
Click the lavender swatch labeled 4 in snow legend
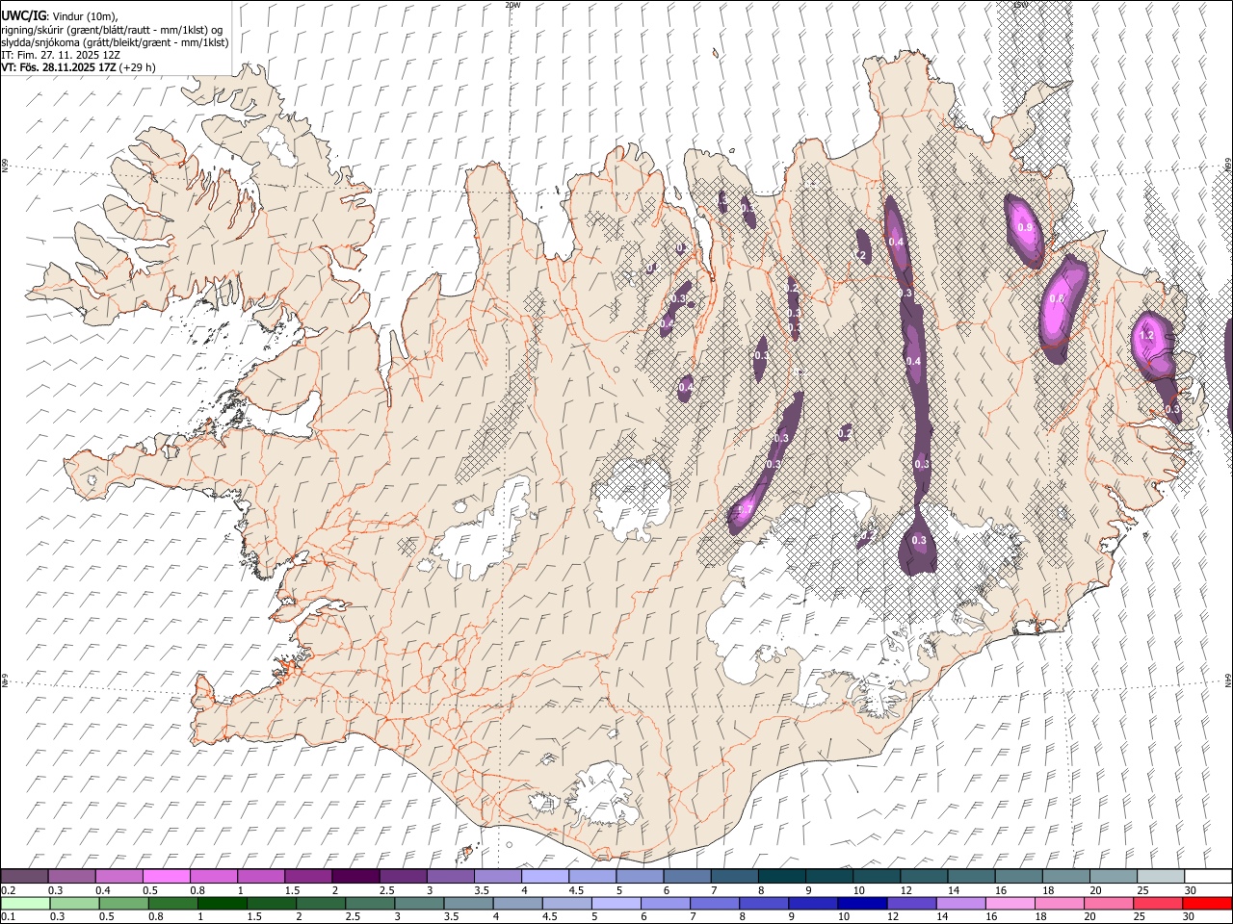(545, 877)
